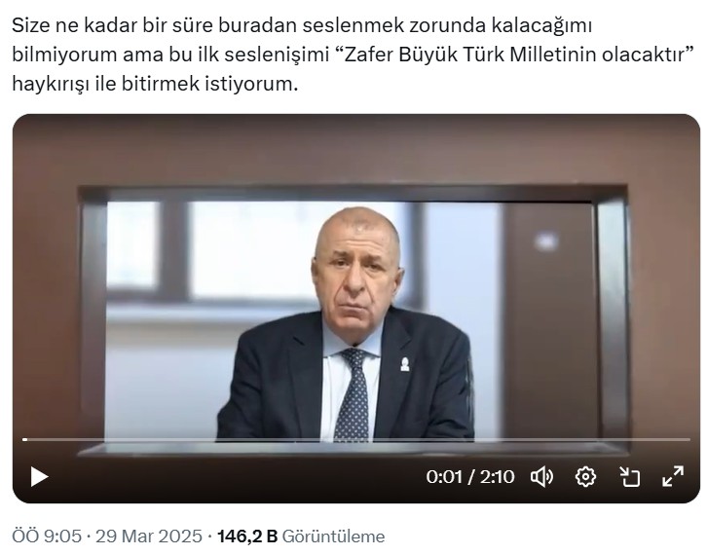The width and height of the screenshot is (707, 555).
Task: Click the dotted tie in the video frame
Action: 353,394
